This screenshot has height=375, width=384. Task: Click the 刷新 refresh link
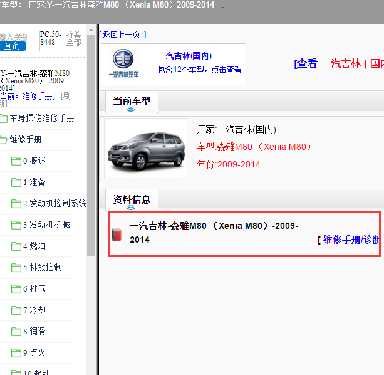[66, 96]
